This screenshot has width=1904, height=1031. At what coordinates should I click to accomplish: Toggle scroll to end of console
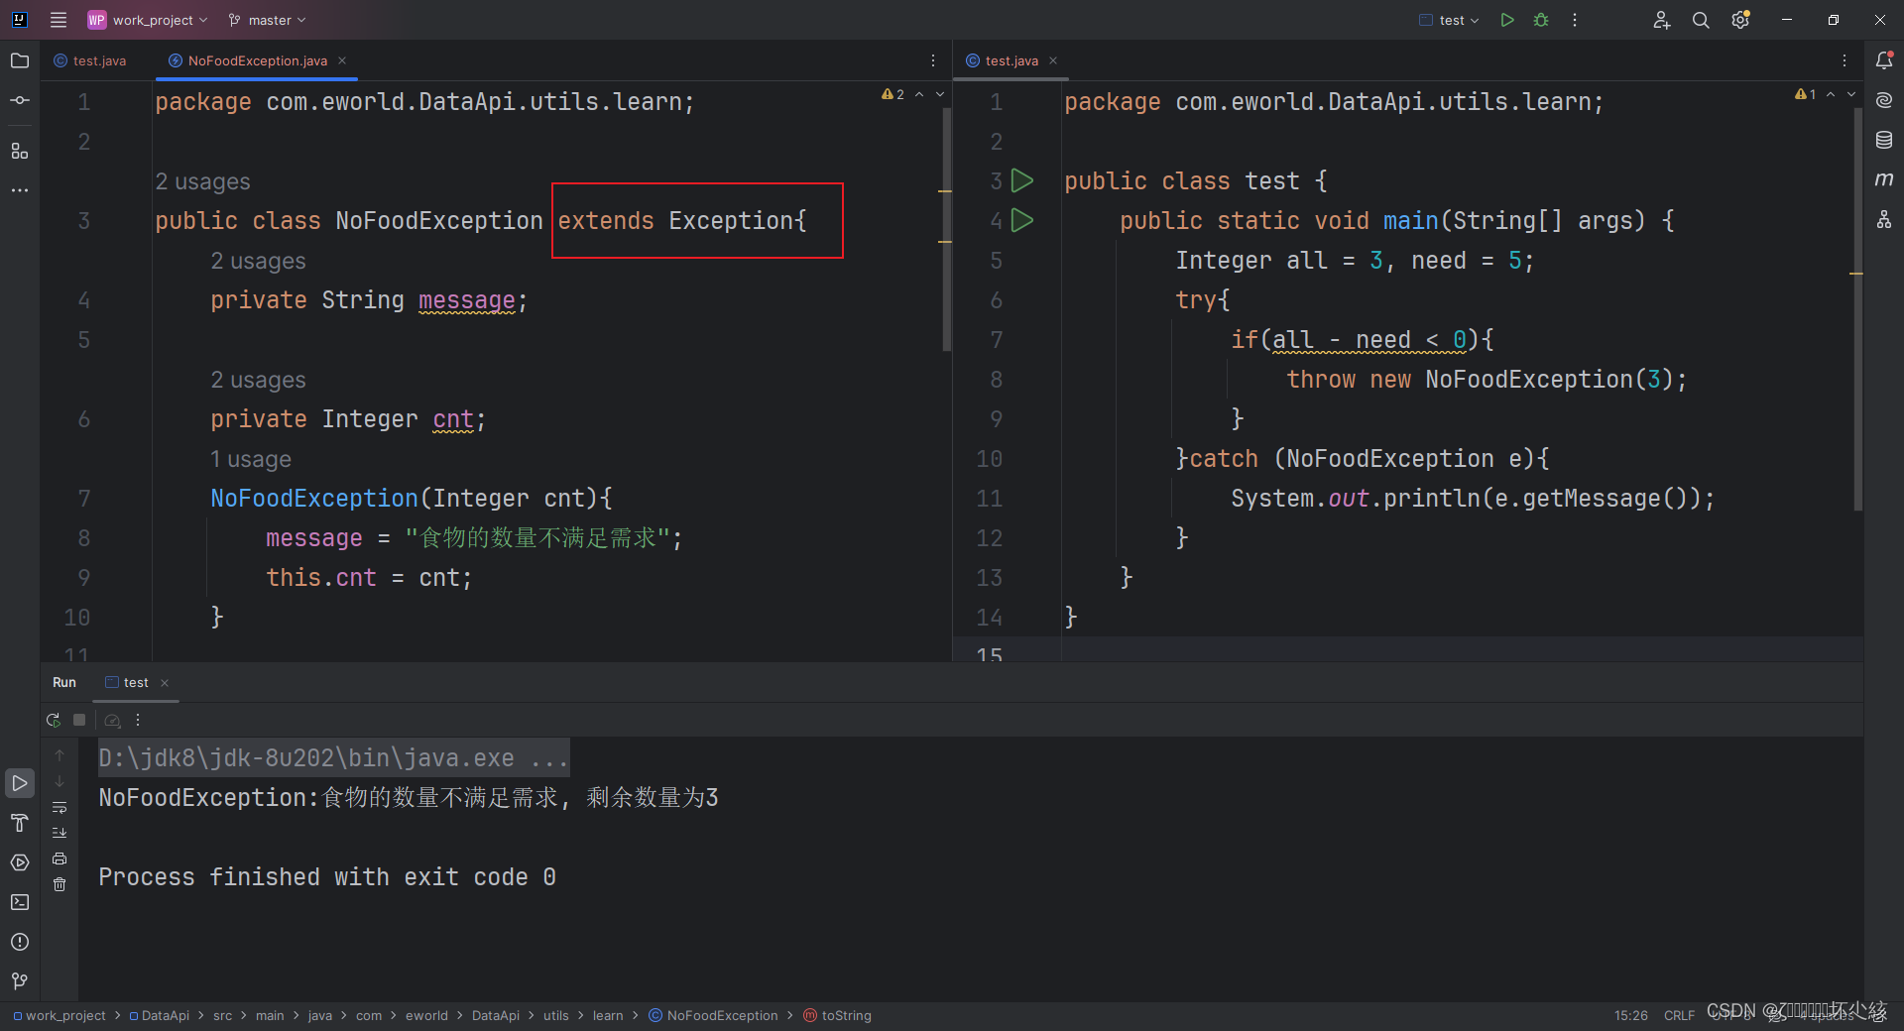point(59,833)
